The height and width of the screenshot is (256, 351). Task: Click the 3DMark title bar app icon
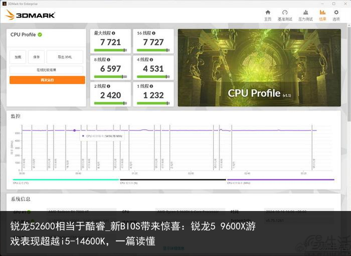click(x=4, y=3)
